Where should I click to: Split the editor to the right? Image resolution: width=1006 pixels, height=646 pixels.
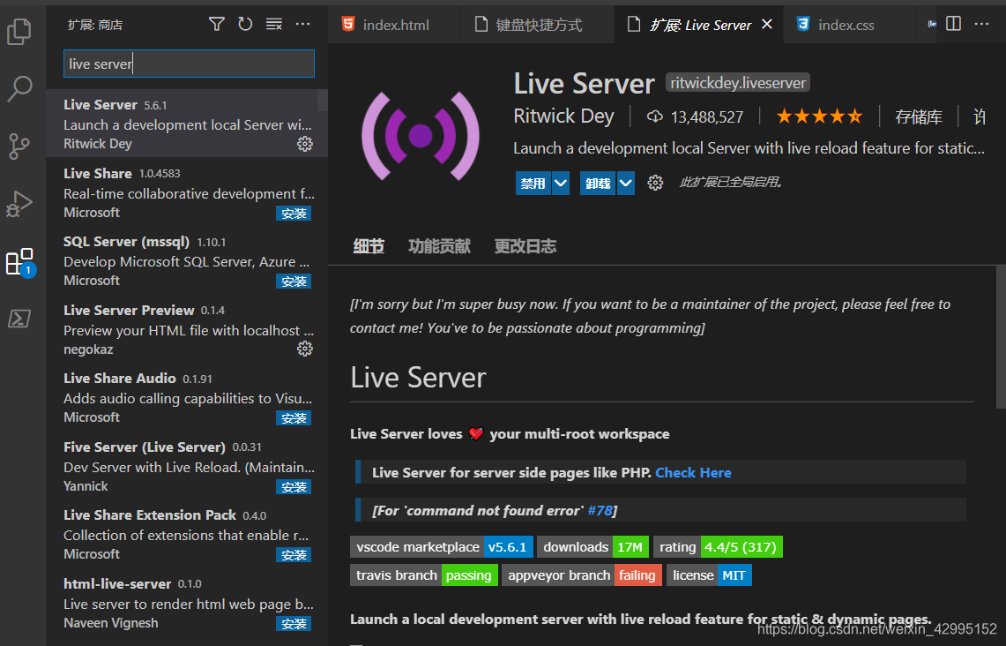[x=953, y=25]
